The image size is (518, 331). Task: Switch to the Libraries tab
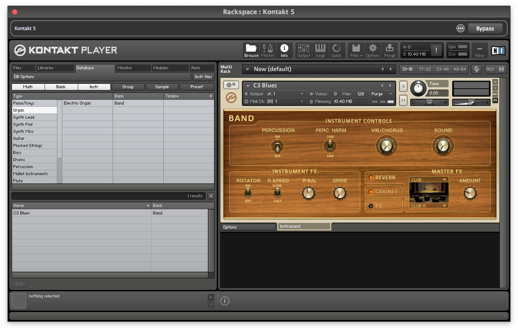click(55, 68)
